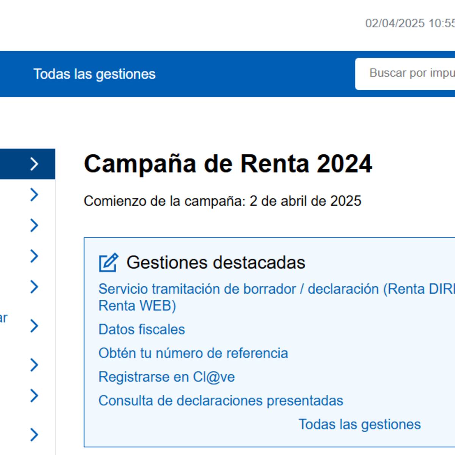Expand the highlighted dark blue sidebar chevron
Image resolution: width=455 pixels, height=455 pixels.
tap(34, 164)
